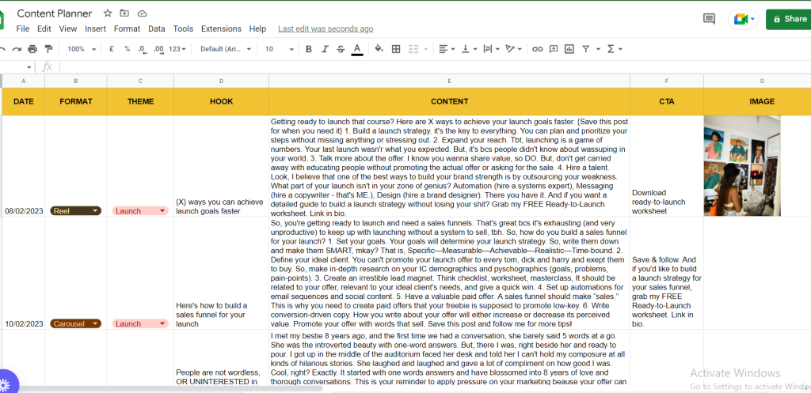Screen dimensions: 811x393
Task: Click the Share button
Action: tap(788, 19)
